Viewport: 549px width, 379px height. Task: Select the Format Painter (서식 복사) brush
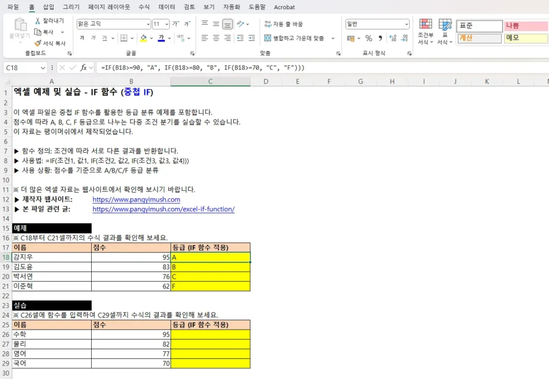[x=50, y=43]
